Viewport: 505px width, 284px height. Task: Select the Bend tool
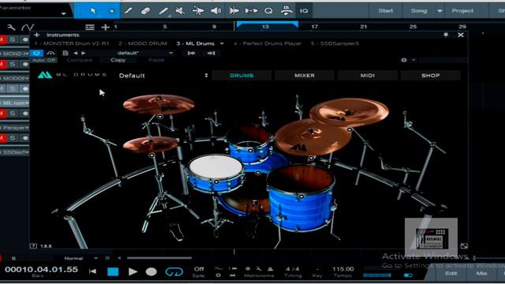tap(198, 10)
